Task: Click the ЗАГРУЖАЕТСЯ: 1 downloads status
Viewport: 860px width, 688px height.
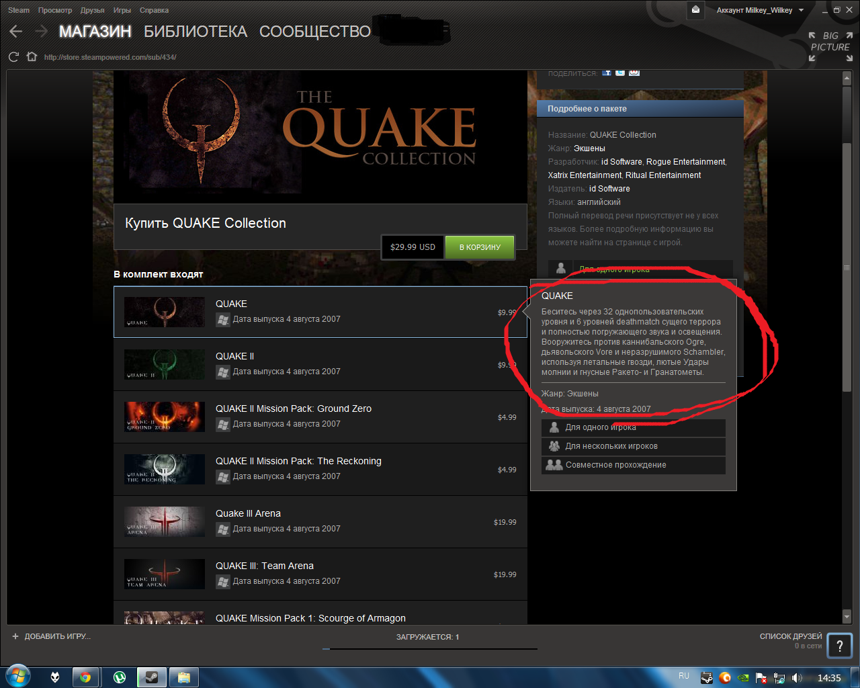Action: click(428, 637)
